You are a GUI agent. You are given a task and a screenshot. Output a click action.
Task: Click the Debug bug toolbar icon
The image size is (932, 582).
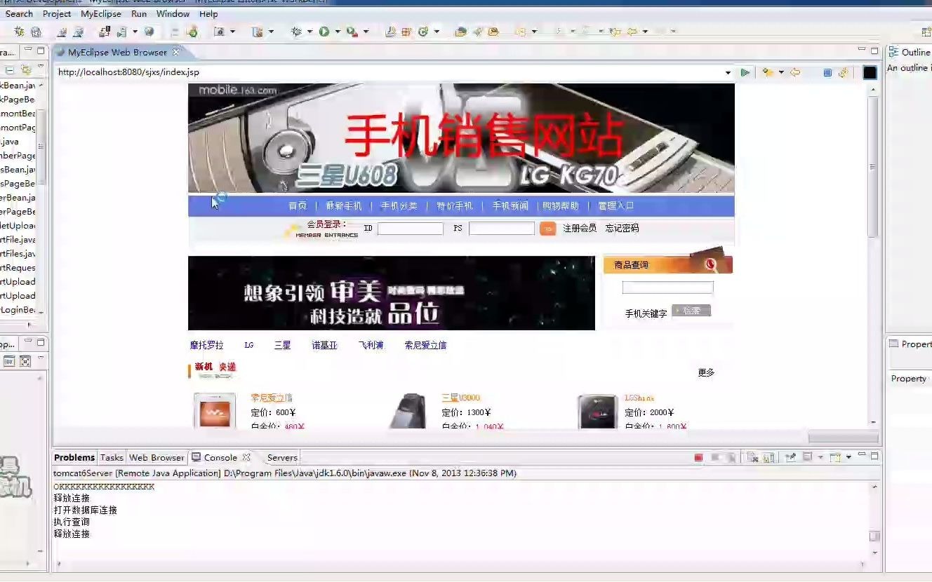coord(296,32)
